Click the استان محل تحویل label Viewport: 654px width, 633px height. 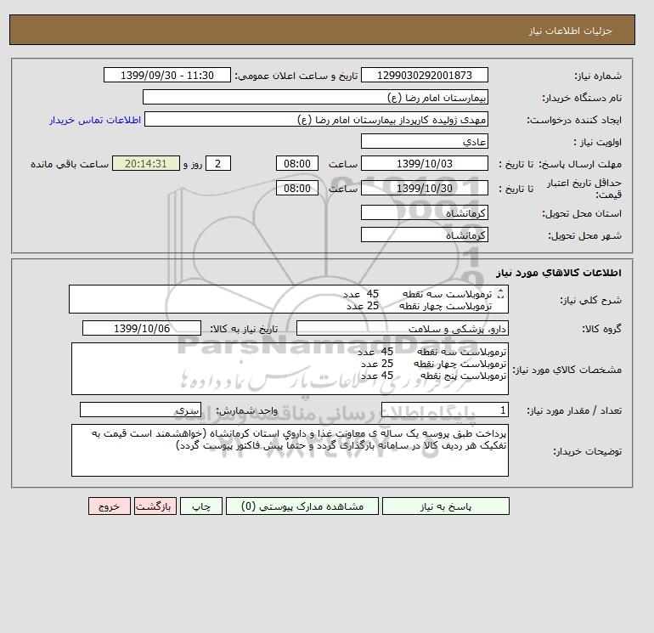pyautogui.click(x=582, y=213)
